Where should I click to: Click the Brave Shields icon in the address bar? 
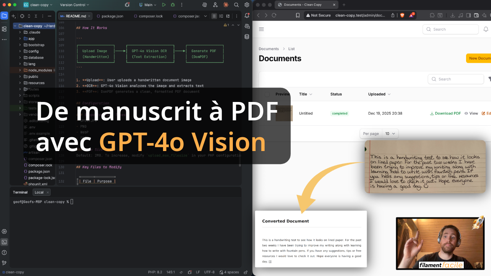pos(402,15)
